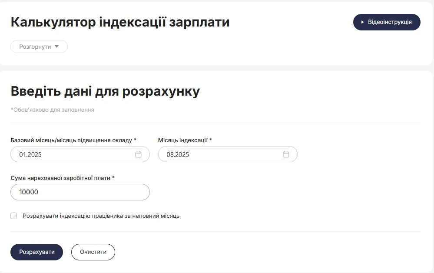Viewport: 434px width, 273px height.
Task: Click the down arrow next to Розгорнути
Action: point(57,47)
